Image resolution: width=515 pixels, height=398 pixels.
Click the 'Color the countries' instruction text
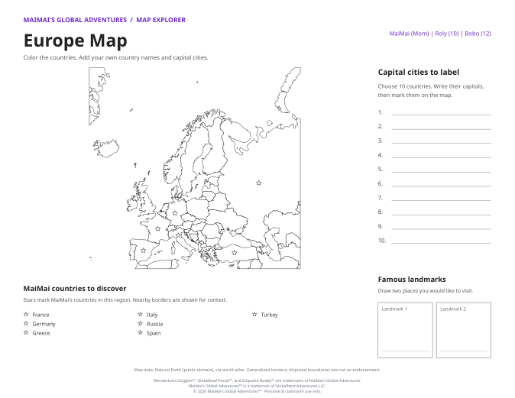click(115, 57)
